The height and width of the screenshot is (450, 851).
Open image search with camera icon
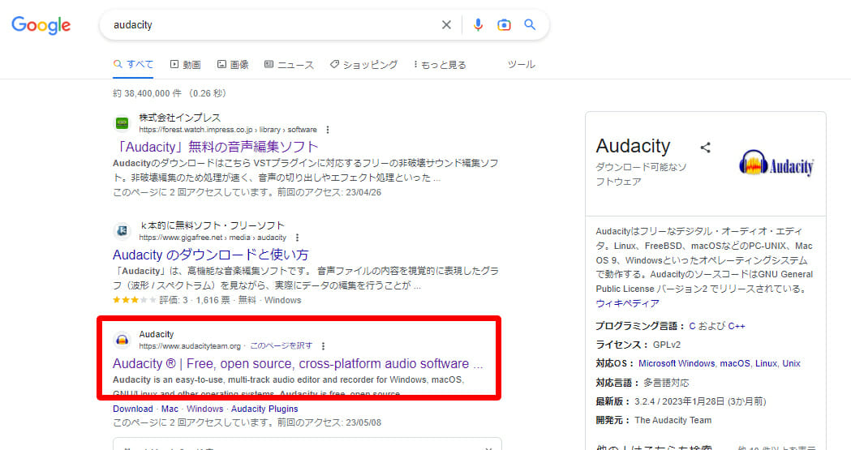pyautogui.click(x=504, y=25)
